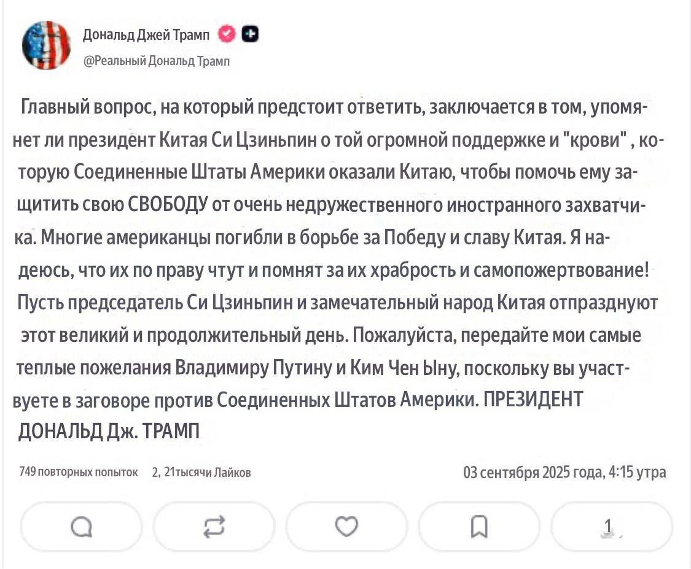This screenshot has height=569, width=691.
Task: Open the flag-themed profile avatar
Action: point(46,45)
